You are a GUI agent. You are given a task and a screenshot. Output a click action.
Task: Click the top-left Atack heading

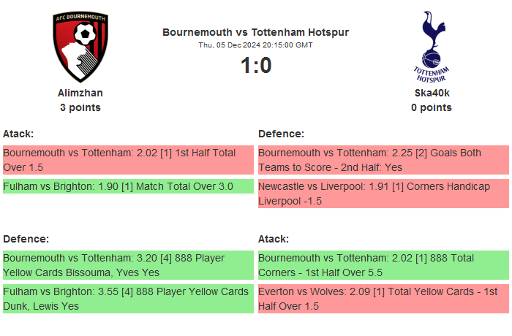18,134
